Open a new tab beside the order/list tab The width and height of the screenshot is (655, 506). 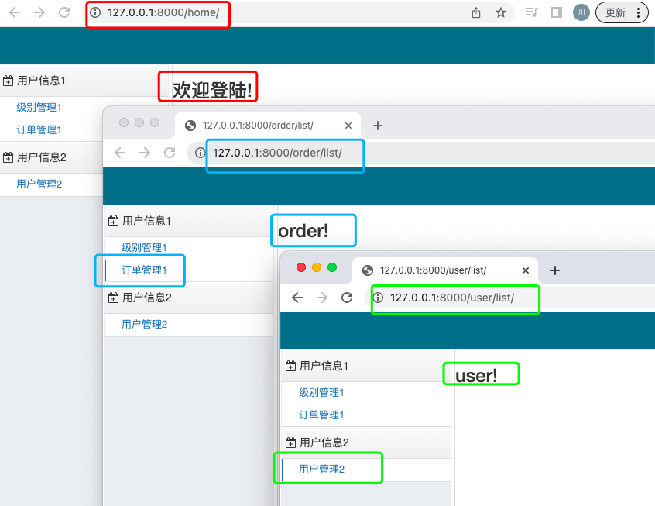click(378, 126)
